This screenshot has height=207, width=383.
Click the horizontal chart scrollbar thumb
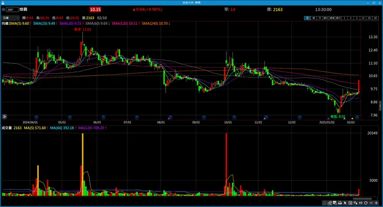(x=362, y=199)
